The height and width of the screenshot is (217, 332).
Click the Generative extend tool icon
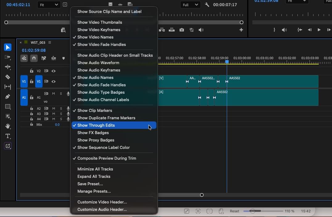tap(8, 146)
